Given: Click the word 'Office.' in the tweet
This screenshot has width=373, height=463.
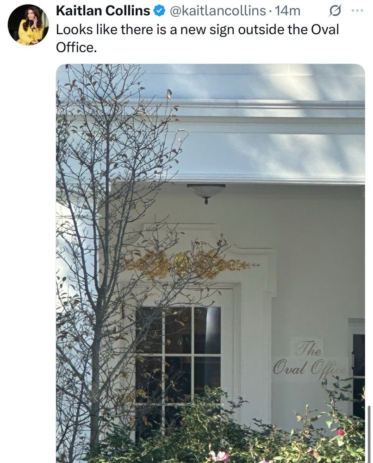Looking at the screenshot, I should click(x=76, y=47).
